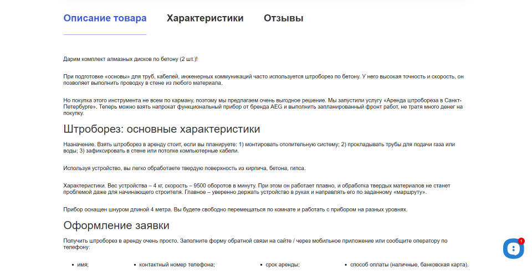Click the "AEG" brand name in text

click(277, 106)
